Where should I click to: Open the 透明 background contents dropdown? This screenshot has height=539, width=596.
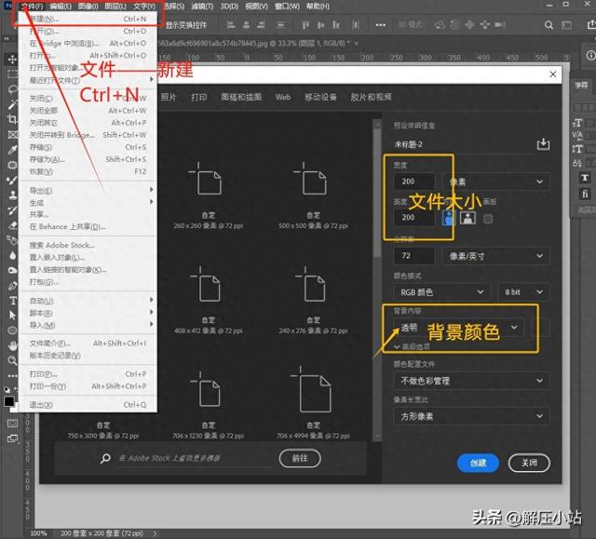click(460, 328)
